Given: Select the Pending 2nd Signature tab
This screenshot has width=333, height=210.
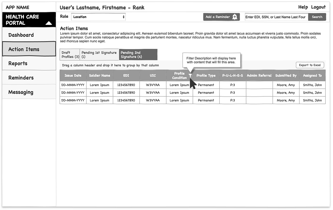Looking at the screenshot, I should 138,54.
